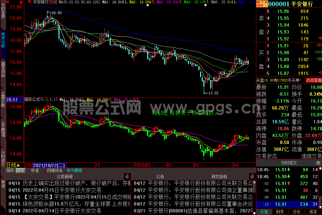Click the red square icon near price axis
Viewport: 322px width, 215px height.
[8, 2]
